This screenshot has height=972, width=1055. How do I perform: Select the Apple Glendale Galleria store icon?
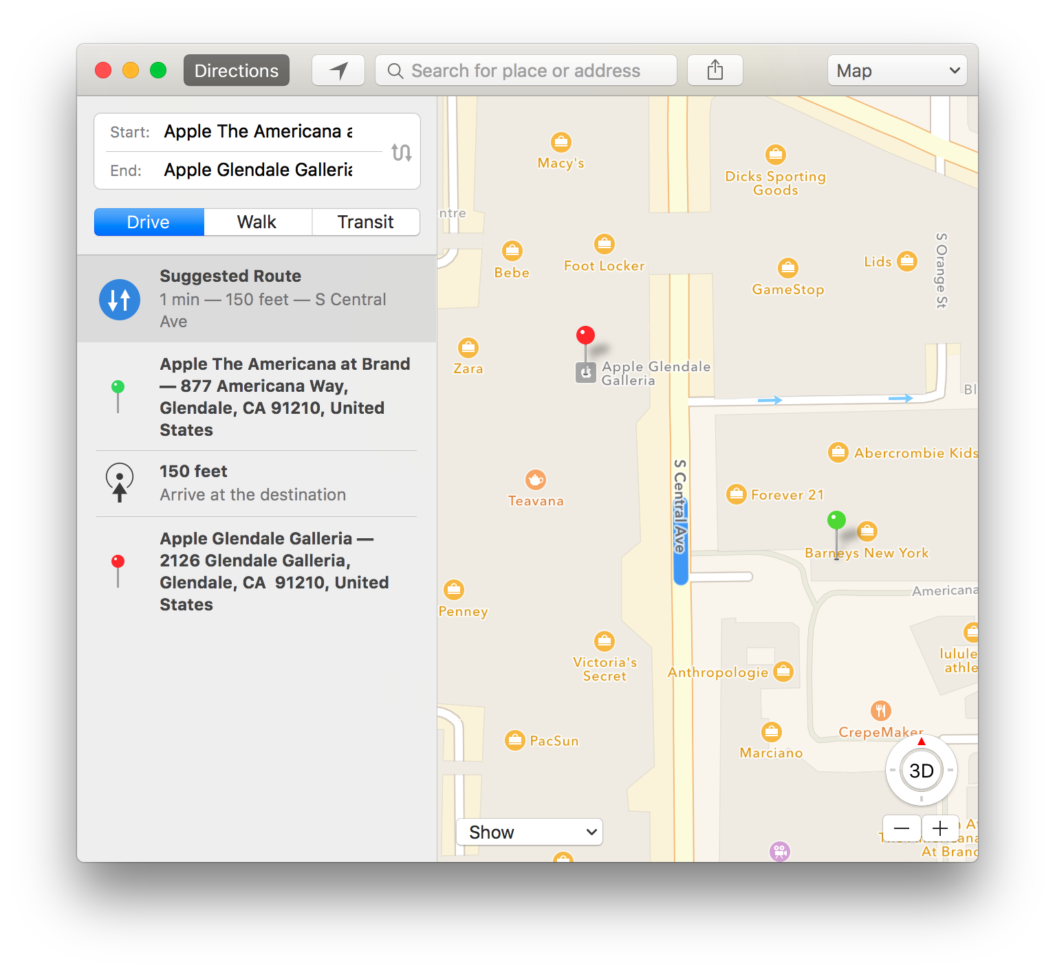point(586,373)
